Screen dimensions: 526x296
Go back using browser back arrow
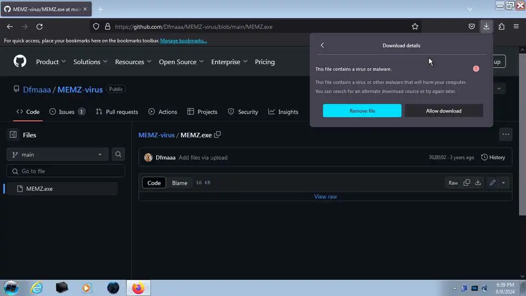[x=10, y=26]
